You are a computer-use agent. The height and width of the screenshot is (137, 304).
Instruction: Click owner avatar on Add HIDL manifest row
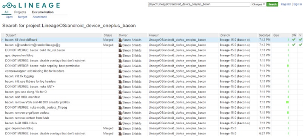[120, 97]
